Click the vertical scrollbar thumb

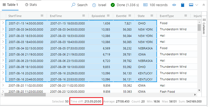(199, 27)
